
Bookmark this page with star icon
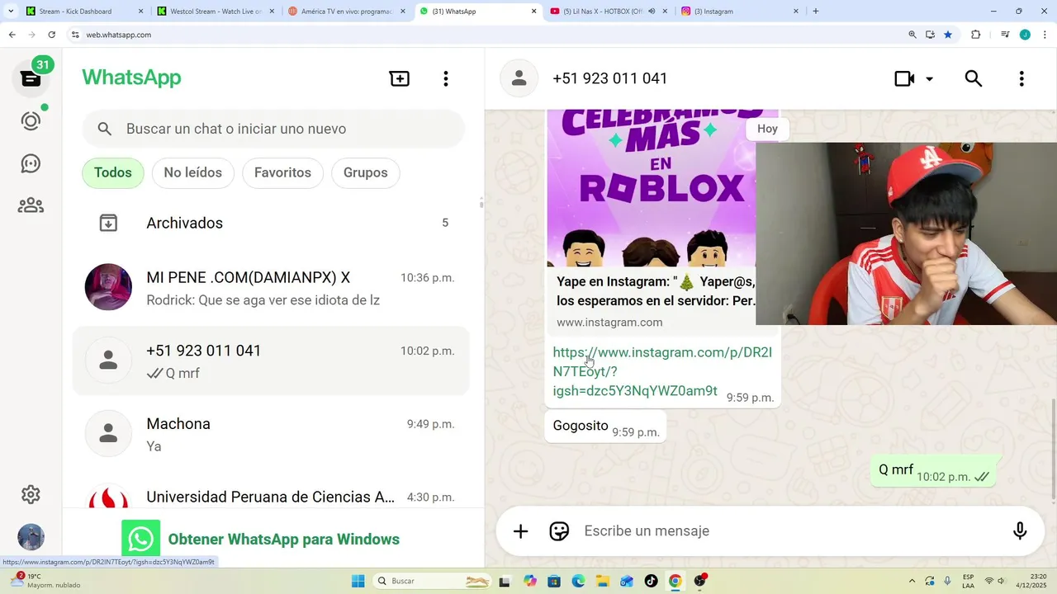coord(948,35)
